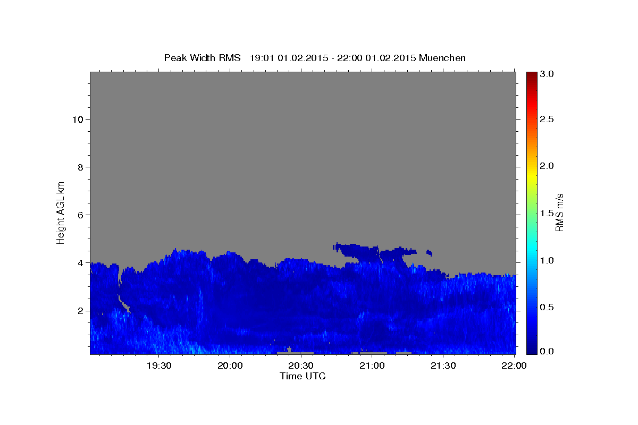Click the colorbar value 1.0
This screenshot has width=638, height=425.
point(548,260)
